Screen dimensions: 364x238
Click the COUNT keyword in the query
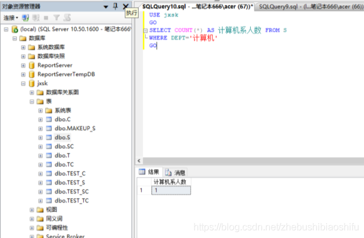click(x=183, y=30)
